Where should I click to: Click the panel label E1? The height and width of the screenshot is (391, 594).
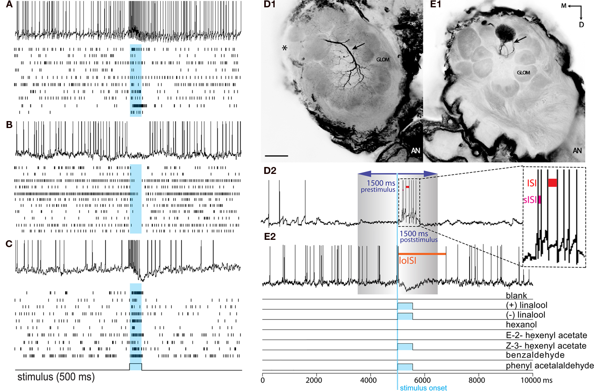coord(436,5)
